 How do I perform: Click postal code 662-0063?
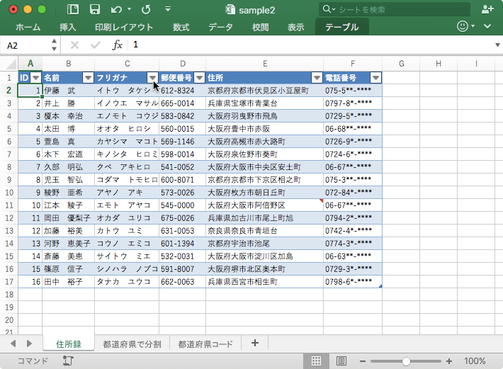point(182,282)
